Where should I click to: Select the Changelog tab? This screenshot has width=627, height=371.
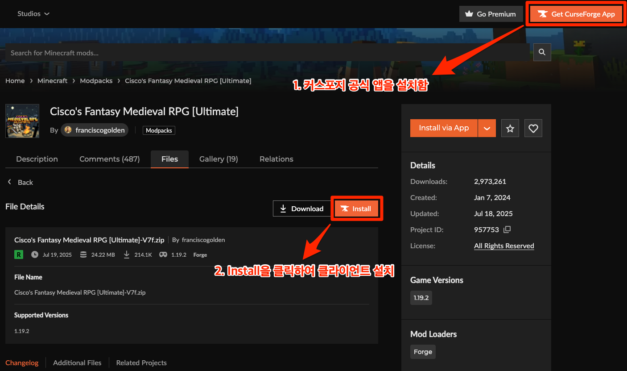(x=22, y=363)
